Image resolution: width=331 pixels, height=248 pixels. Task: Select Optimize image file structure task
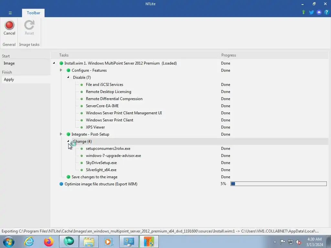coord(101,184)
